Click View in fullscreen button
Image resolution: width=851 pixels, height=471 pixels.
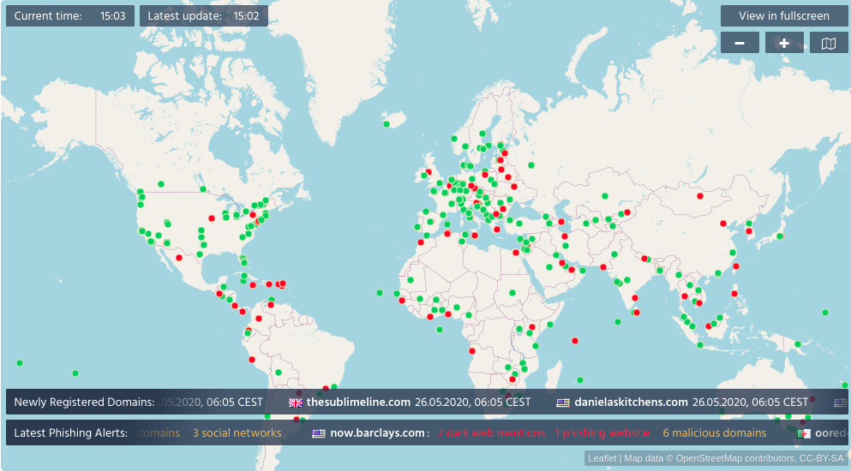pos(784,15)
